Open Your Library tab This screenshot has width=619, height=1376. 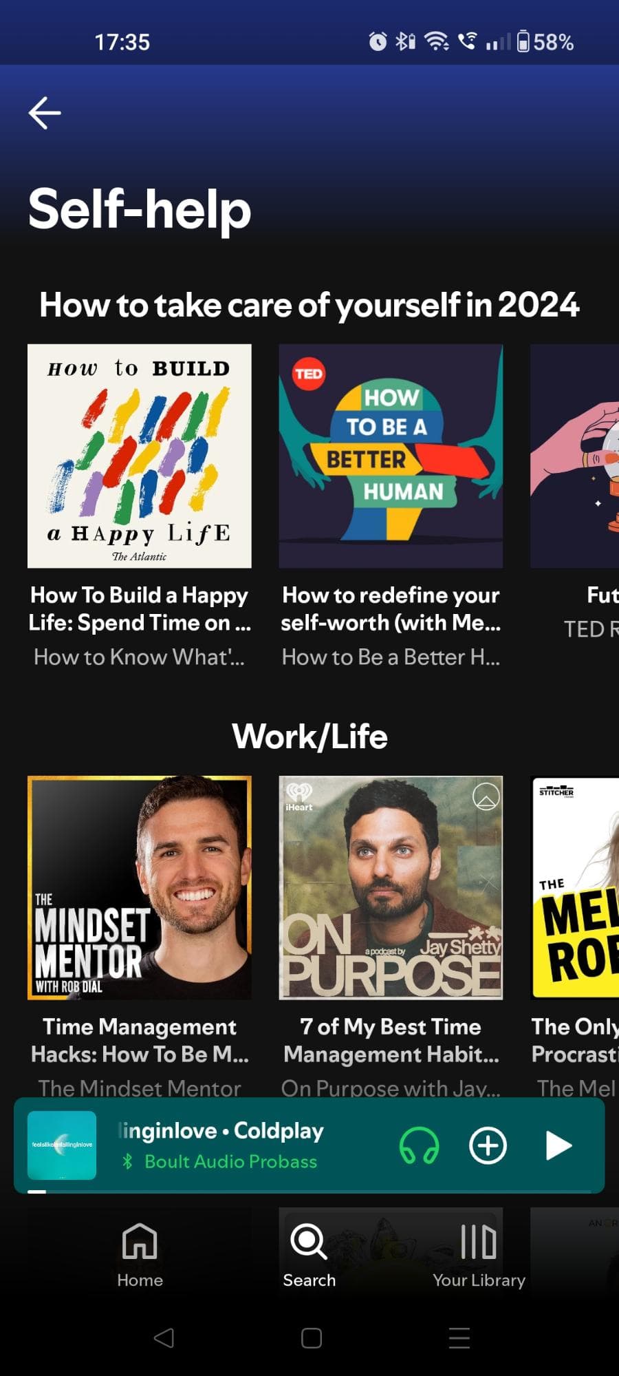click(479, 1255)
